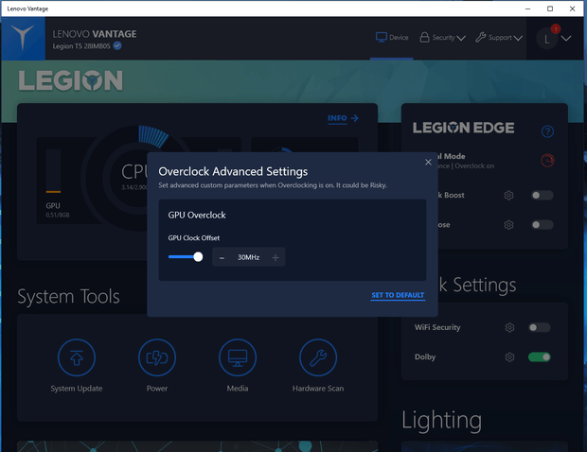Click the Support wrench icon

(x=480, y=38)
